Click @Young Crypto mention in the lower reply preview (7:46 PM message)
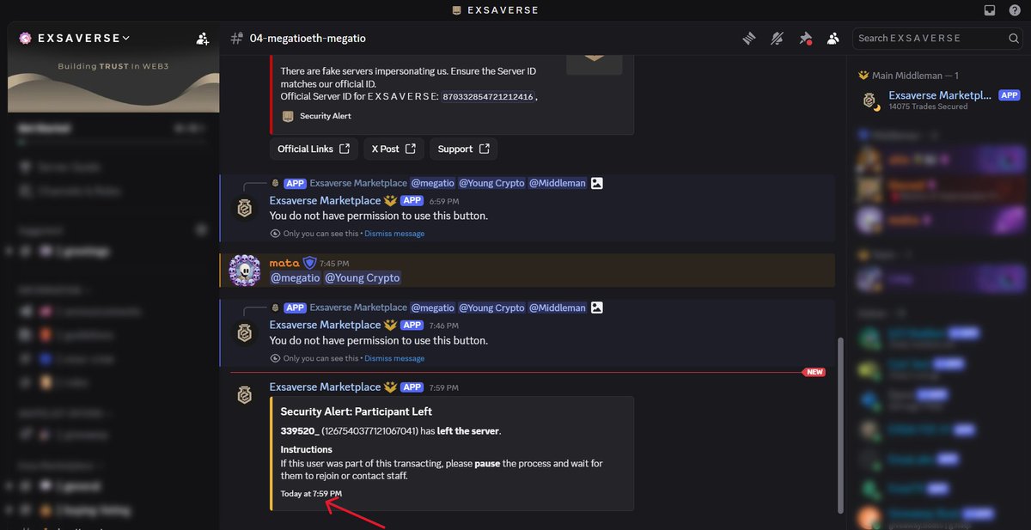 click(491, 308)
